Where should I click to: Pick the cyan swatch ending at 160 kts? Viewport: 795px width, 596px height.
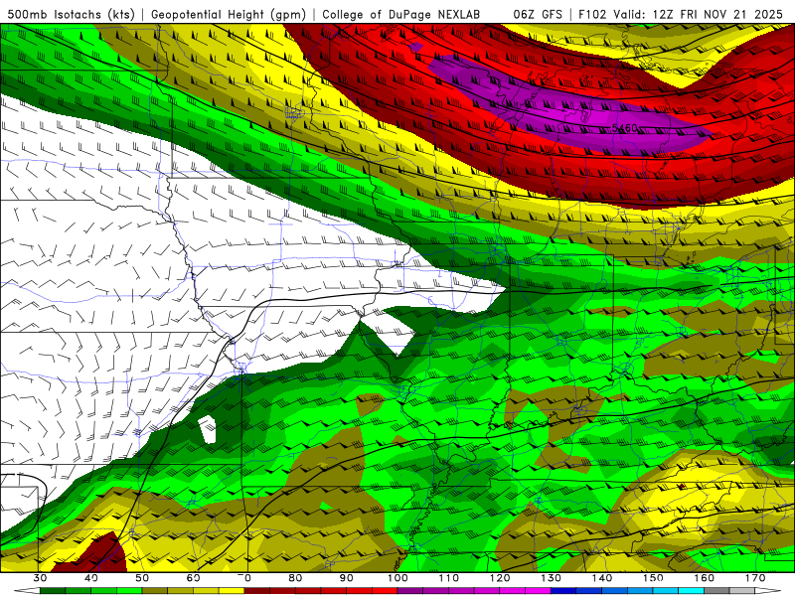pos(691,590)
